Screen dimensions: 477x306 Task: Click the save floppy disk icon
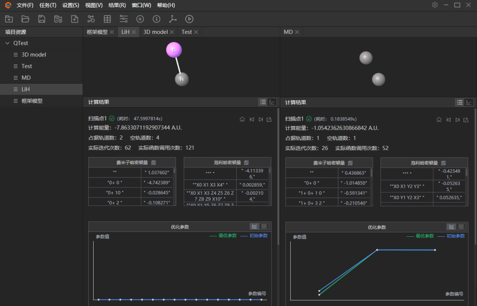coord(42,19)
